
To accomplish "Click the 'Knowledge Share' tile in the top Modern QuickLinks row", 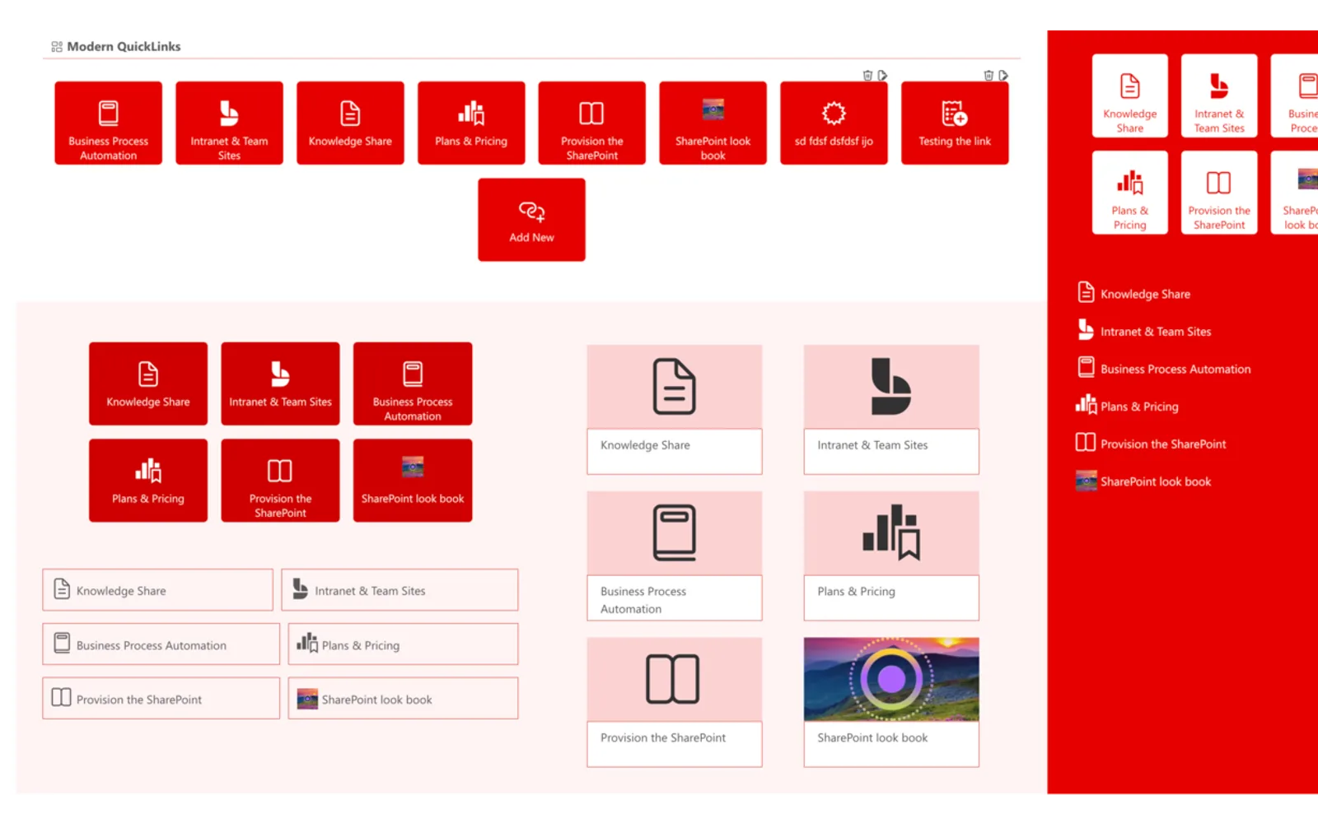I will click(x=350, y=123).
